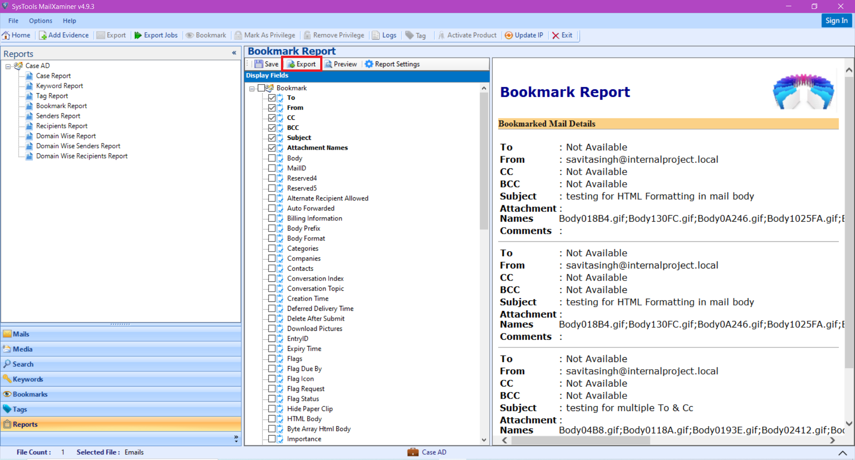Click Remove Privilege toolbar item

tap(334, 35)
